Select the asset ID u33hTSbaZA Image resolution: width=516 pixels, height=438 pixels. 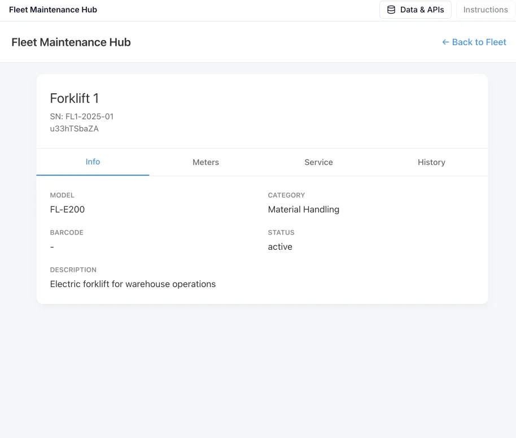(x=75, y=128)
